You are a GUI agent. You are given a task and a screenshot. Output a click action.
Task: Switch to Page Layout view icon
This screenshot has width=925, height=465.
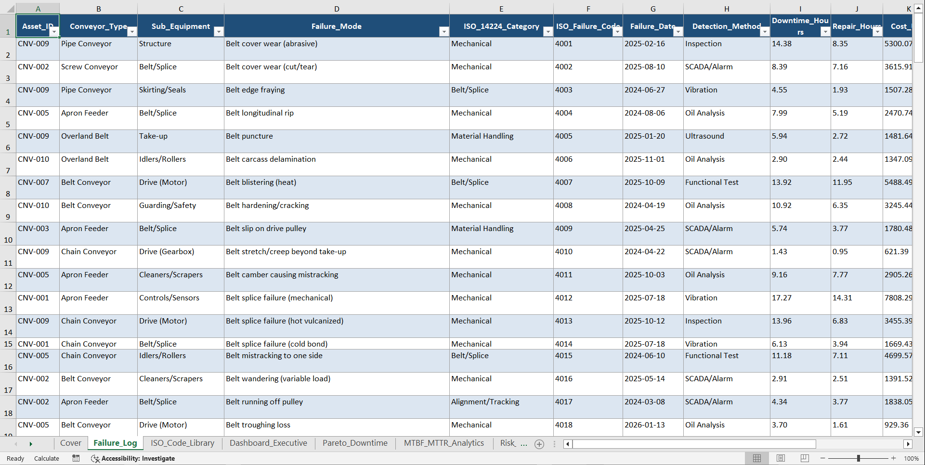tap(781, 458)
